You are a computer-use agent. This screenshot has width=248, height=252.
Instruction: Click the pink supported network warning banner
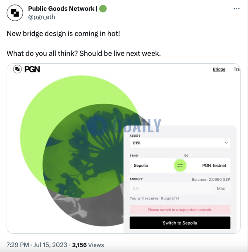click(x=180, y=210)
